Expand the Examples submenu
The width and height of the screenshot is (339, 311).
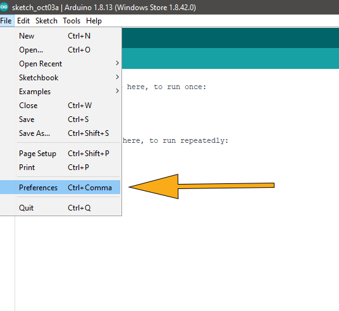[x=60, y=92]
